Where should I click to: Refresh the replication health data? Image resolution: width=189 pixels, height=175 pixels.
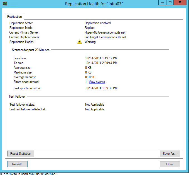coord(17,164)
